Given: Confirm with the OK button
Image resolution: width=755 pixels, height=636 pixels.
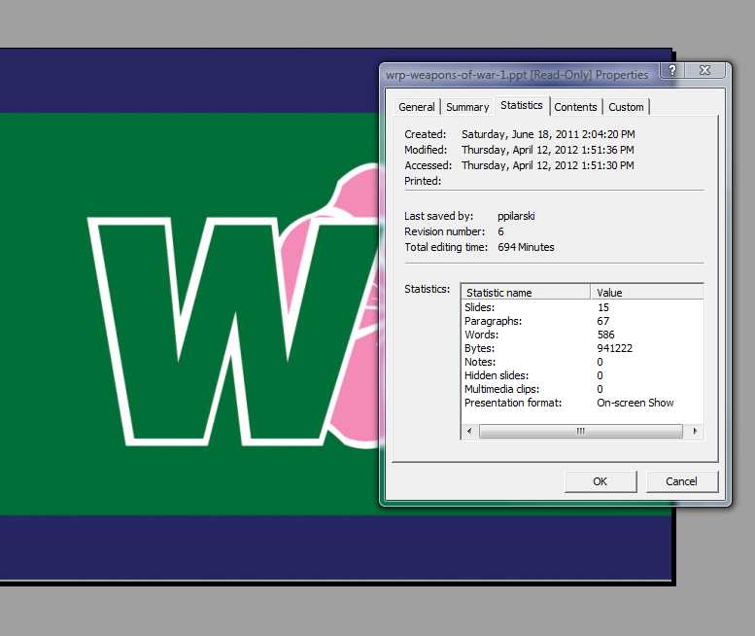Looking at the screenshot, I should click(600, 481).
